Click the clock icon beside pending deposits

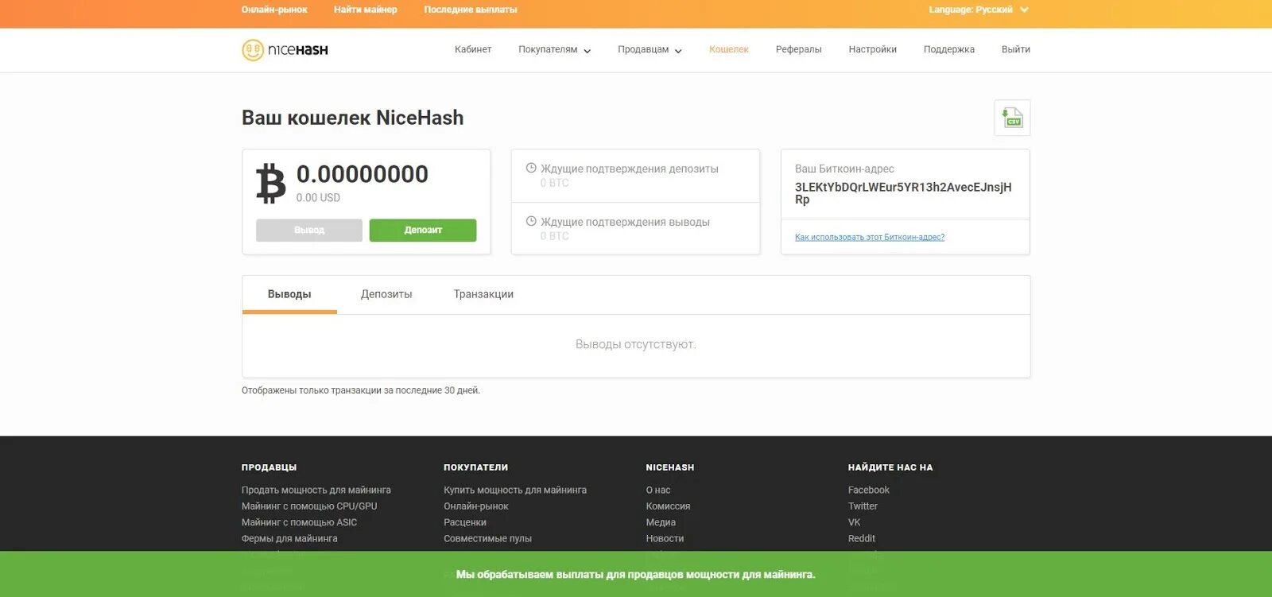point(531,169)
